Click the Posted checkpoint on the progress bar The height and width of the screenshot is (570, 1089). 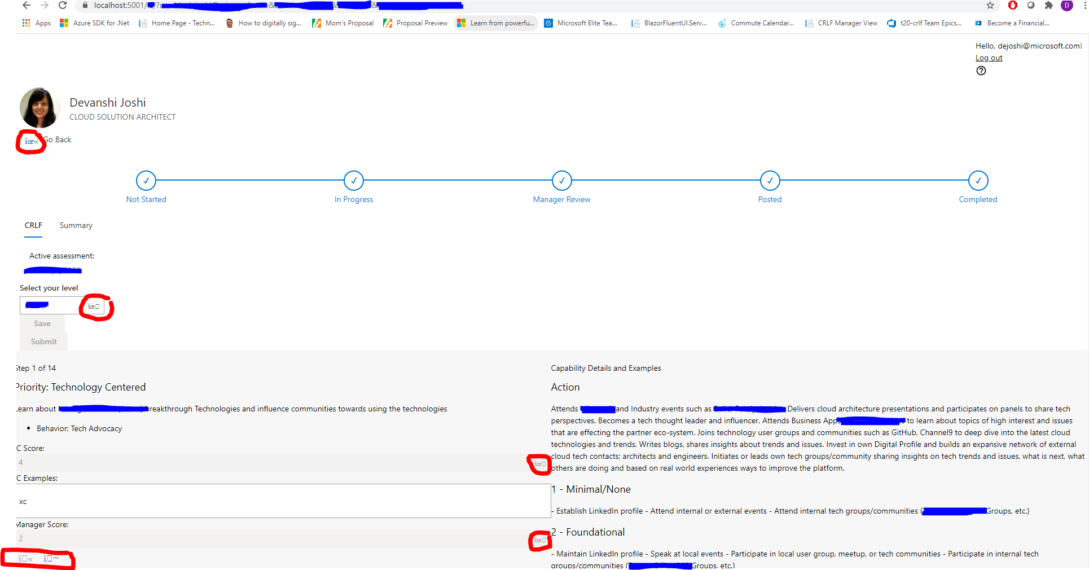(770, 181)
